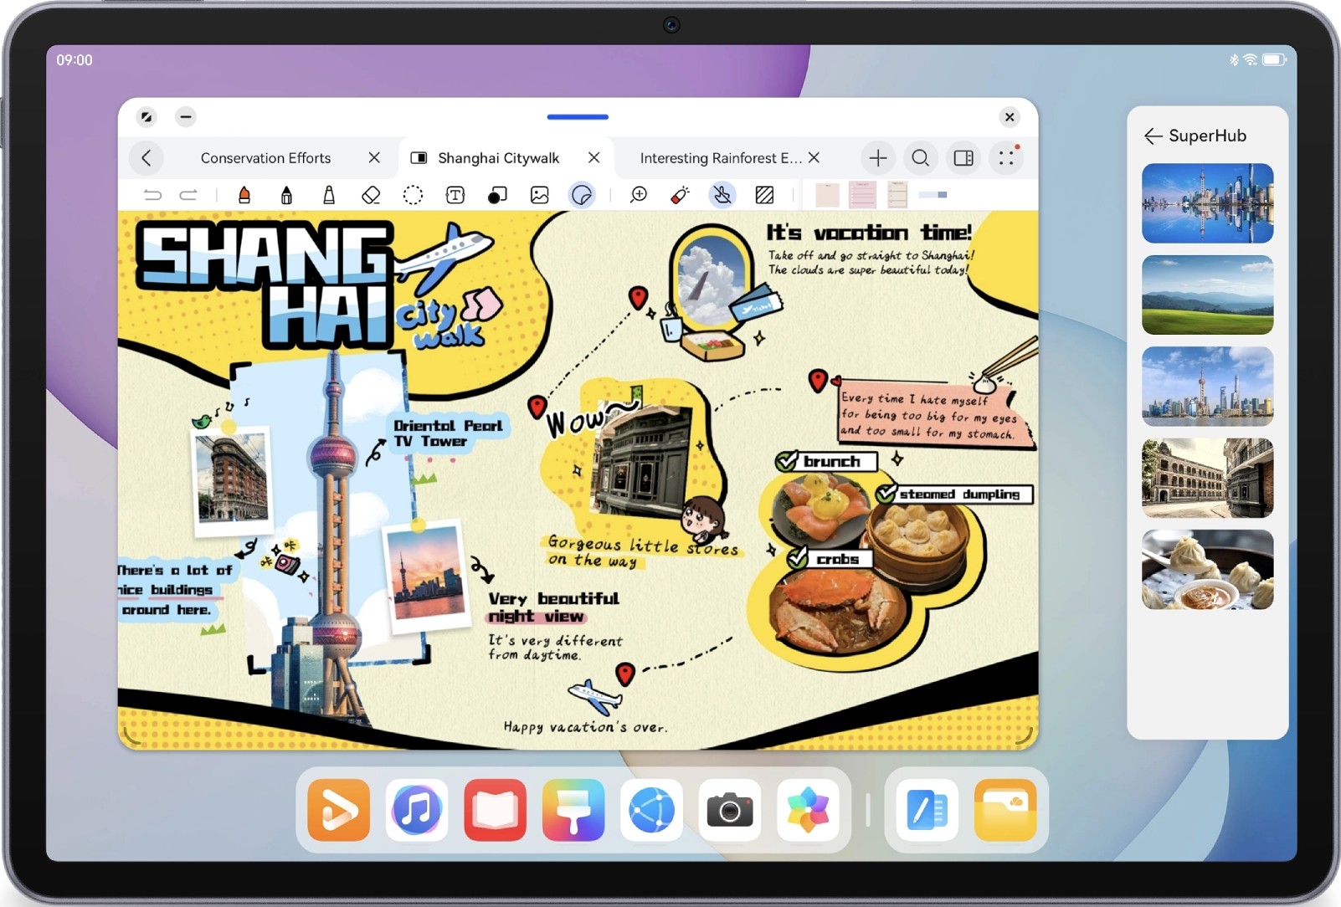Click the sticker tool icon
1341x907 pixels.
pos(582,195)
